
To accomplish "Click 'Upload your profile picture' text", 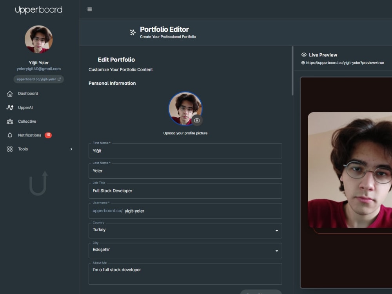I will click(185, 133).
